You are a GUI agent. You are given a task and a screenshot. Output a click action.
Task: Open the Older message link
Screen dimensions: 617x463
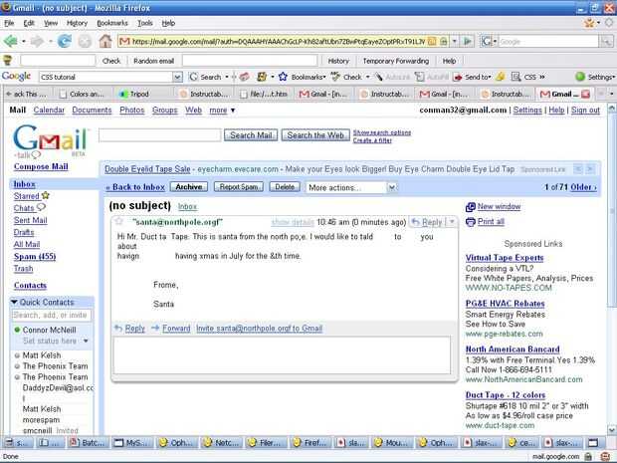[x=583, y=187]
